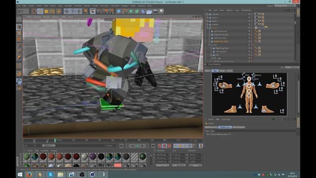Collapse the orange highlighted parent object
The width and height of the screenshot is (316, 178).
(207, 28)
